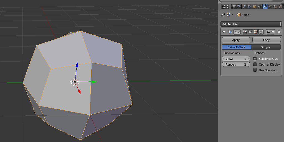284x142 pixels.
Task: Open the Properties editor type selector
Action: [x=225, y=7]
